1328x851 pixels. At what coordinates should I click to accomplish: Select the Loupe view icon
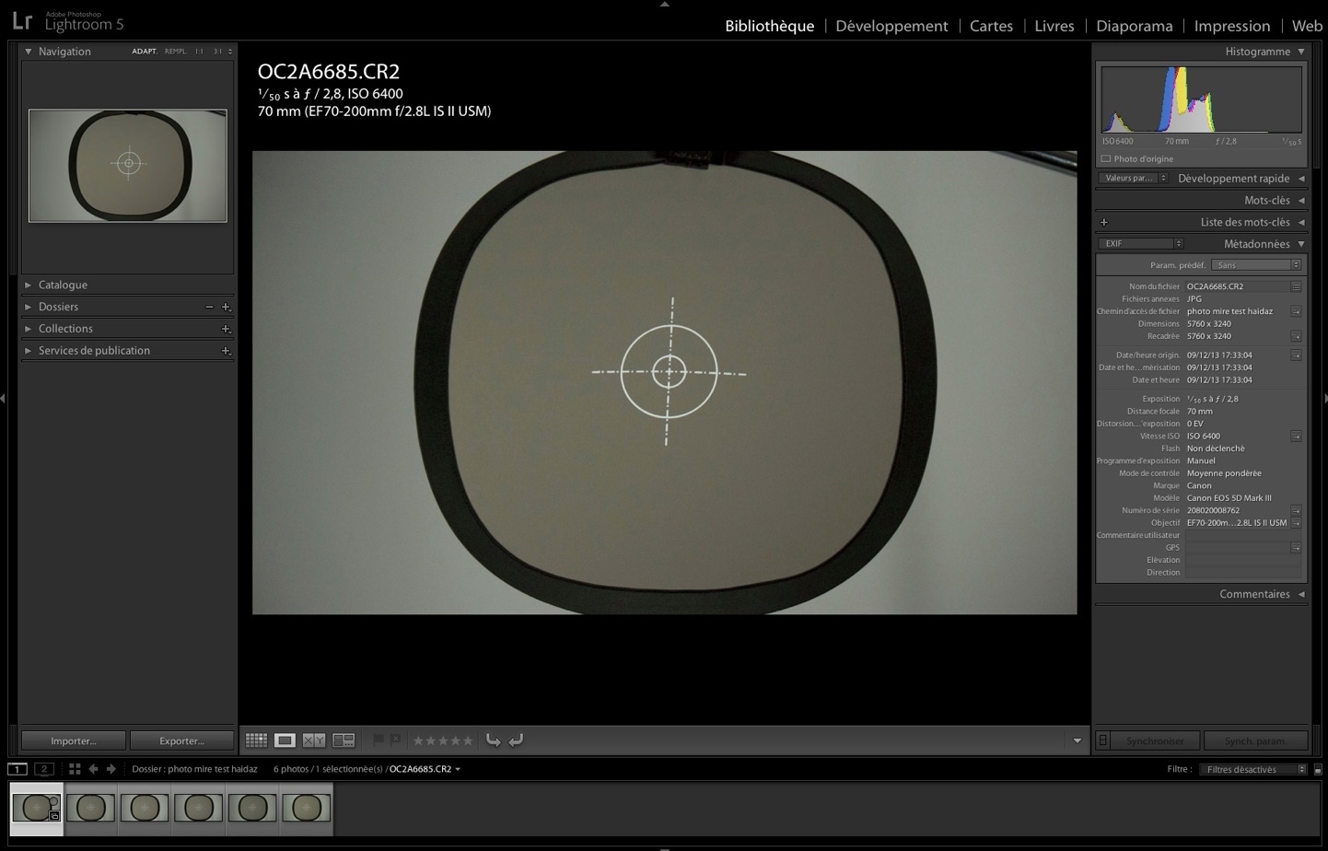tap(285, 740)
